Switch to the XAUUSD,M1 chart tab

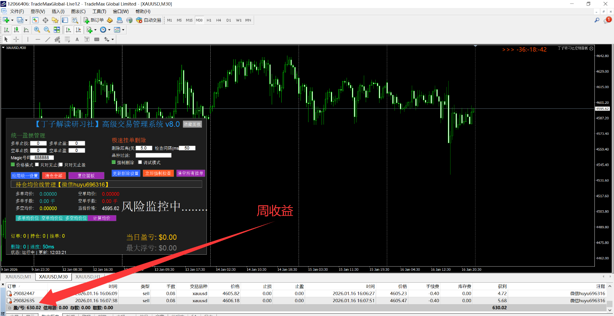pos(18,277)
